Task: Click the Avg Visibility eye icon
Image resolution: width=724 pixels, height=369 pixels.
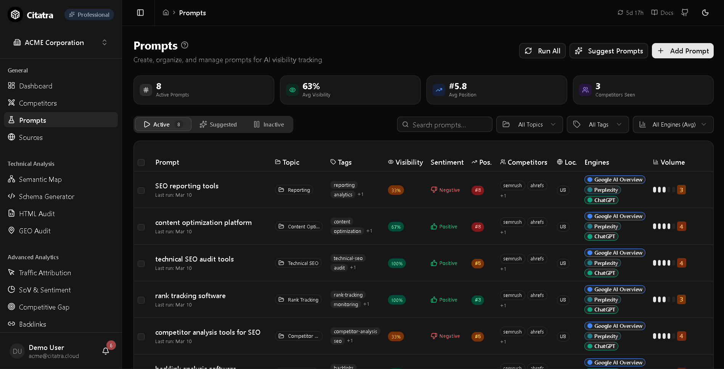Action: coord(292,90)
